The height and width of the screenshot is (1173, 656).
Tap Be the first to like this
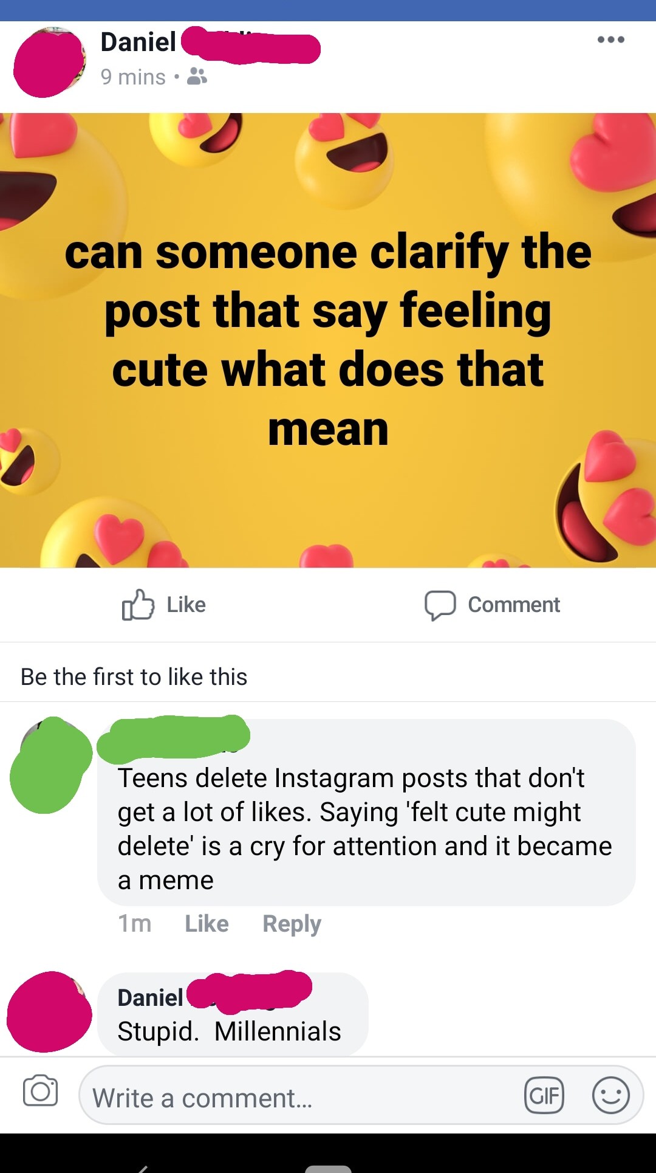click(x=134, y=677)
